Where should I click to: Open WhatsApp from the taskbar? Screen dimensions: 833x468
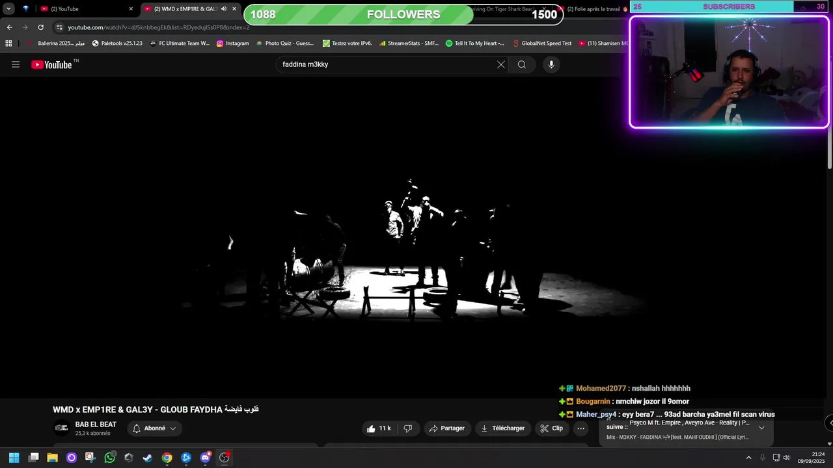(x=110, y=458)
